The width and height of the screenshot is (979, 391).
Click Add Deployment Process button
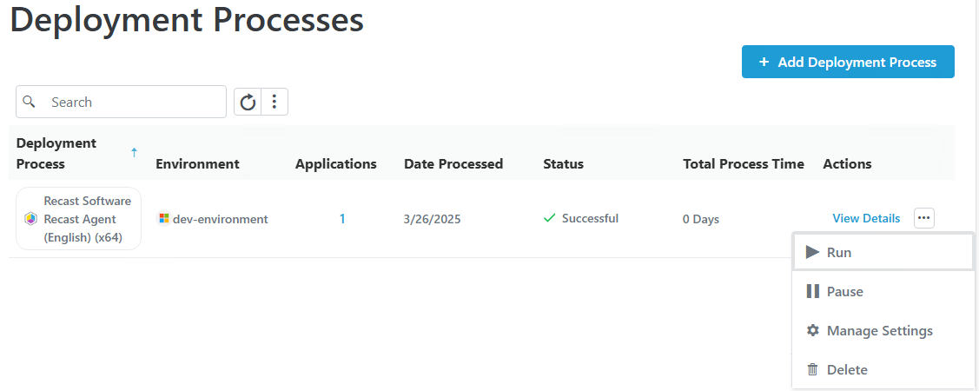847,62
